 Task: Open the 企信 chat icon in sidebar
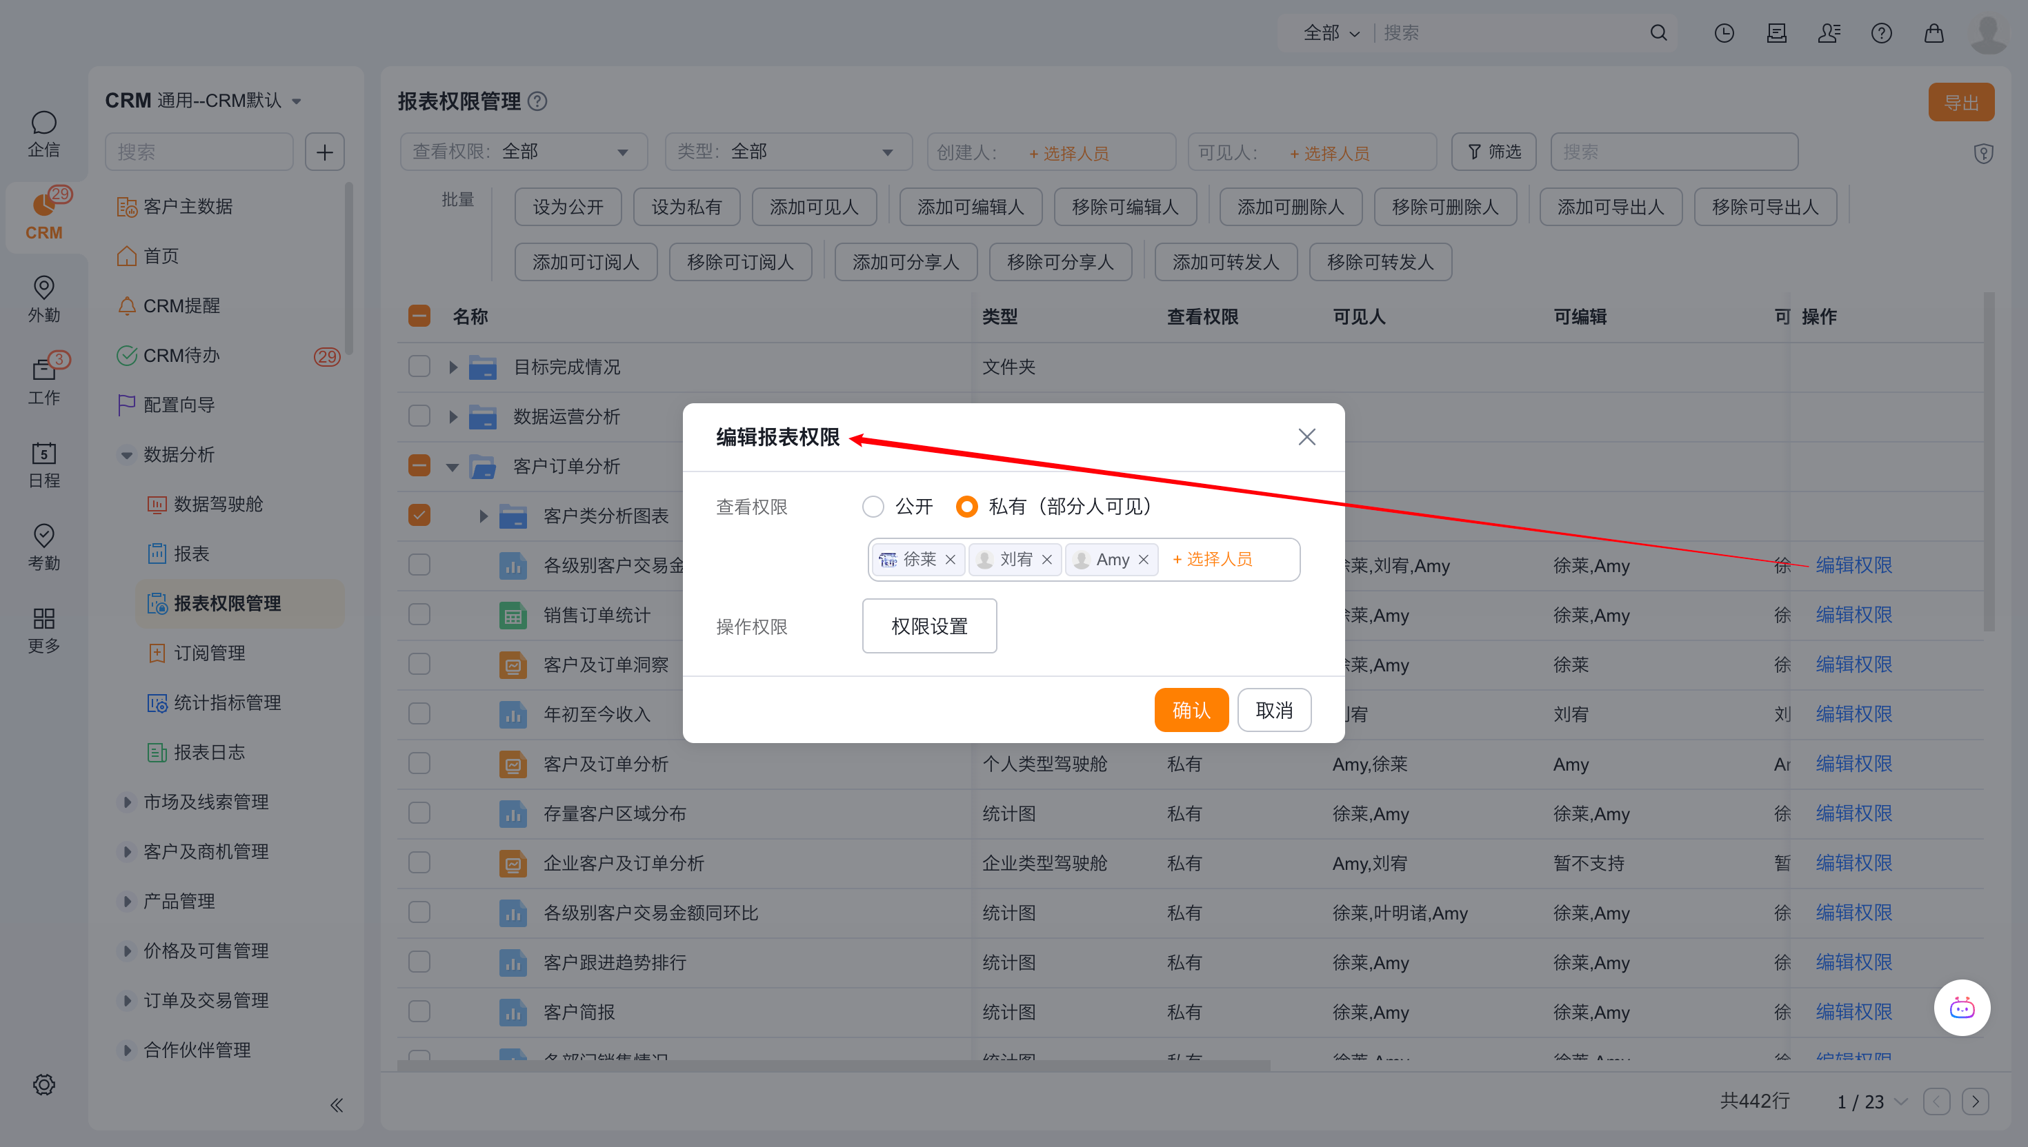[43, 123]
